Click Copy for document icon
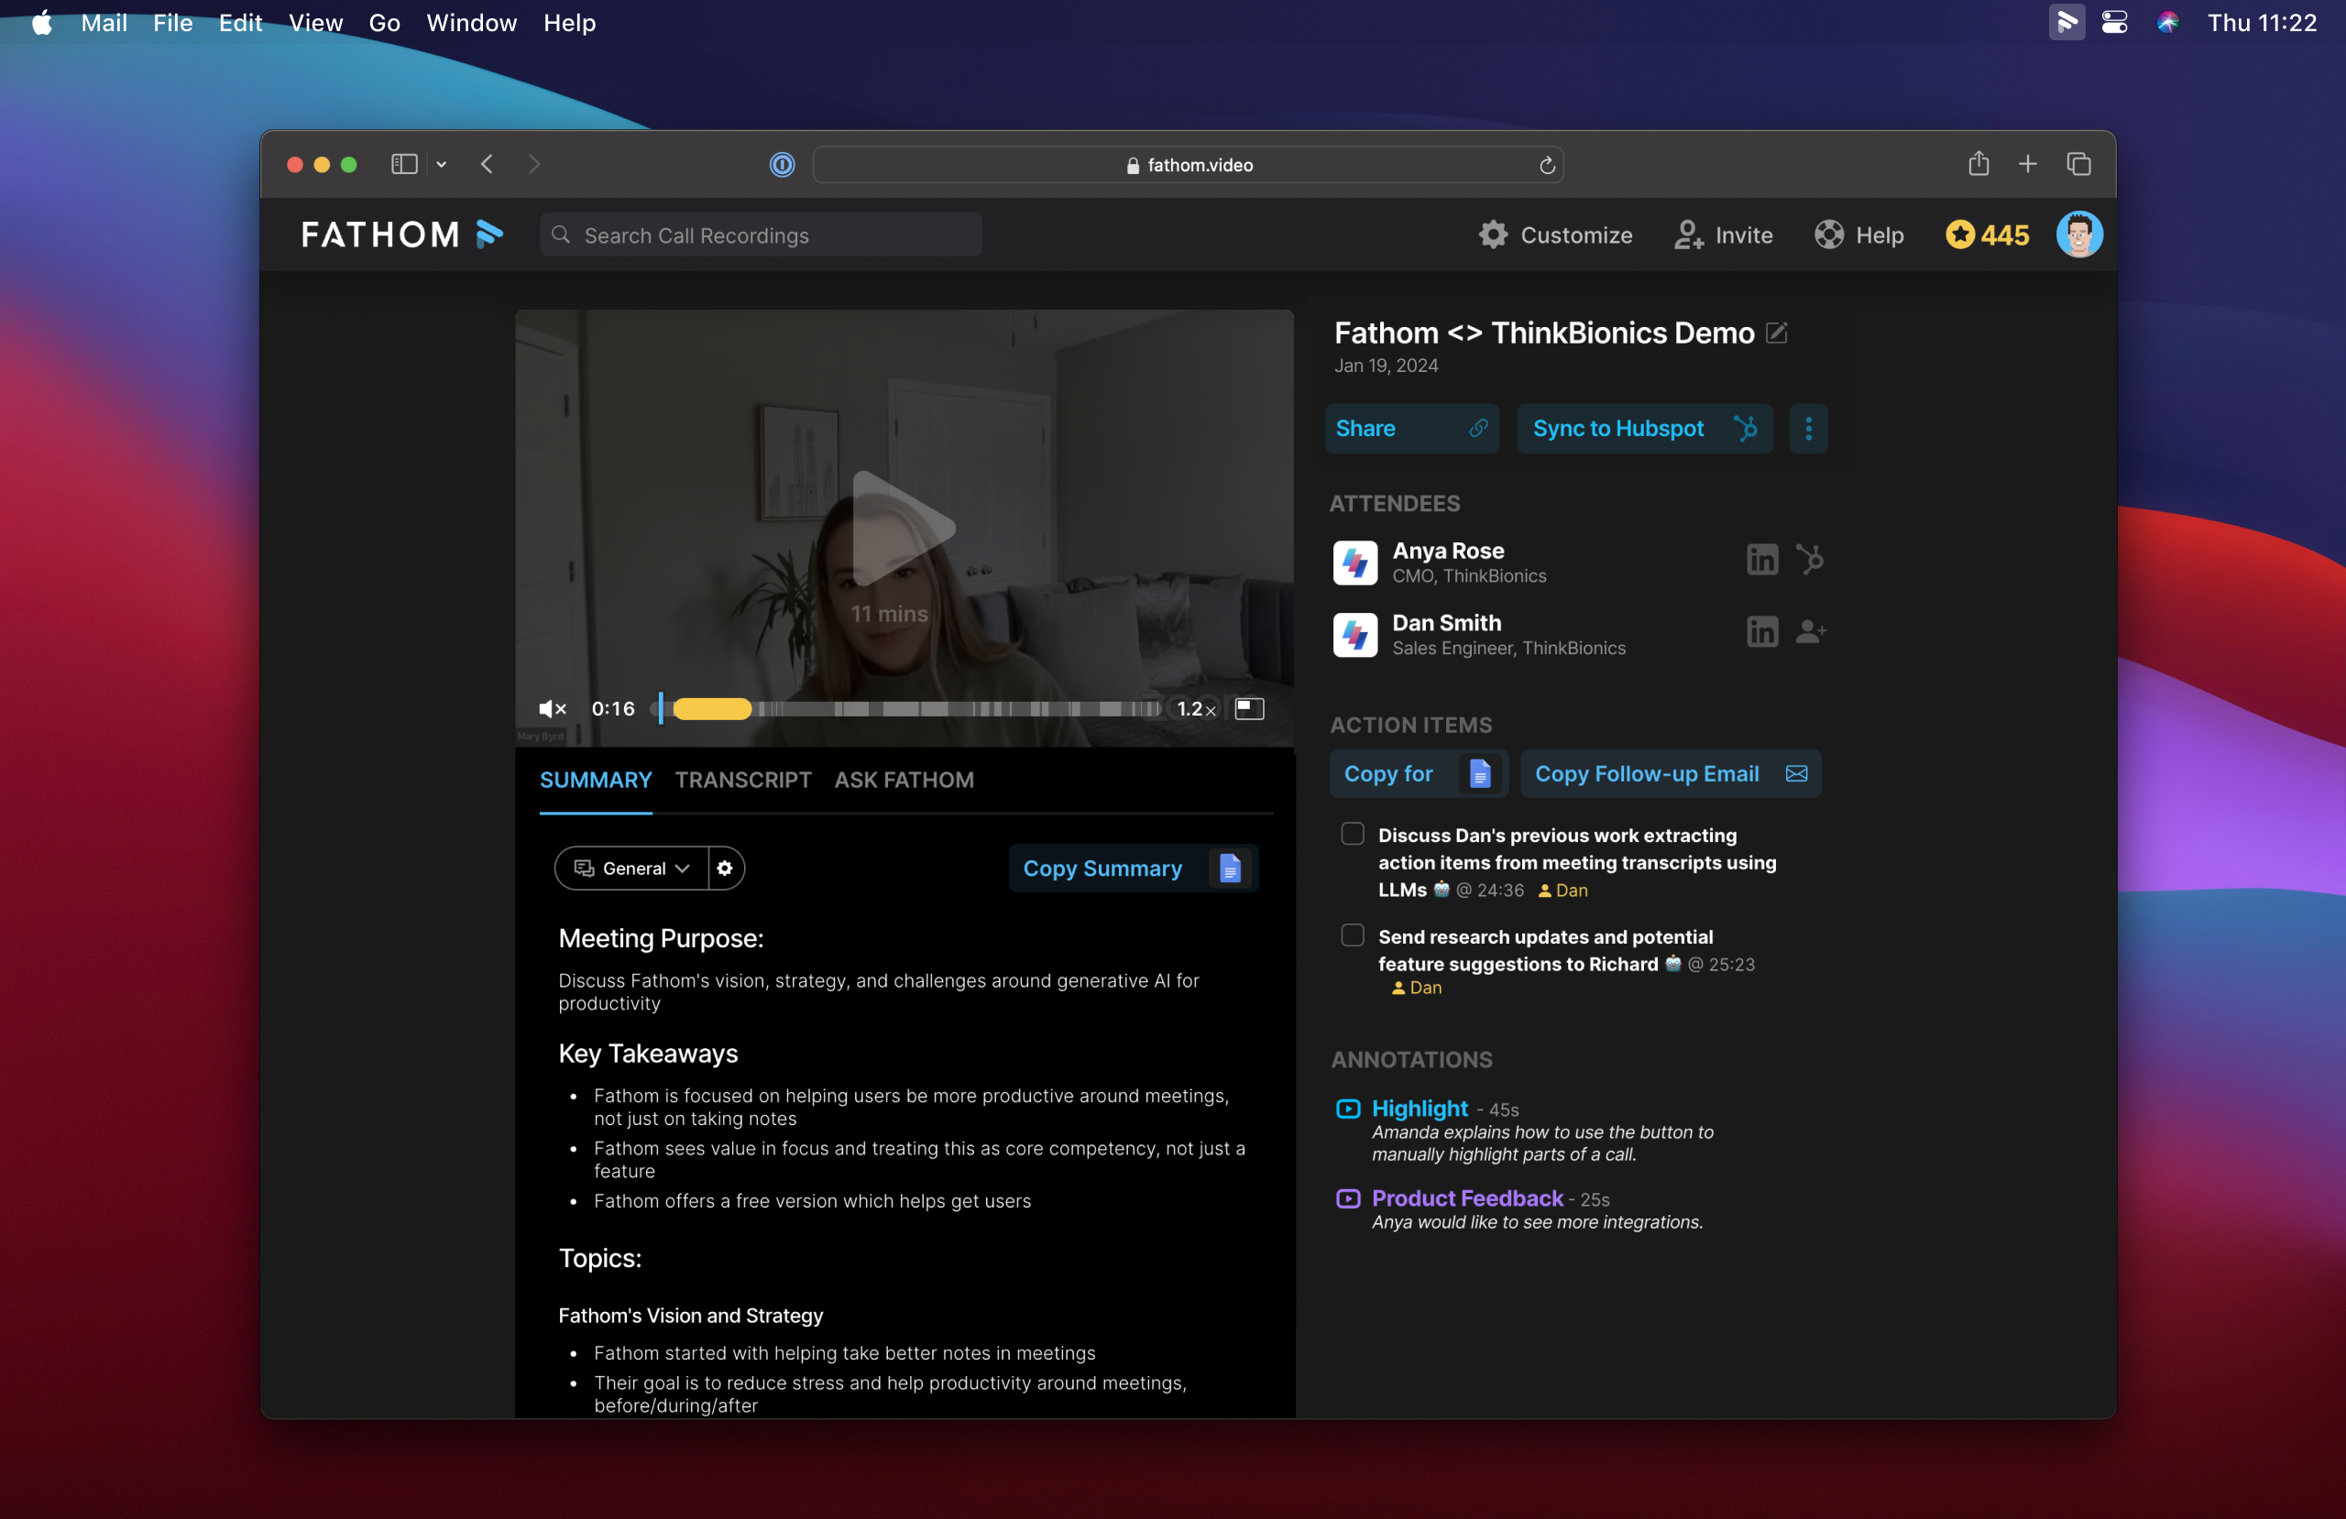The height and width of the screenshot is (1519, 2346). [1479, 774]
